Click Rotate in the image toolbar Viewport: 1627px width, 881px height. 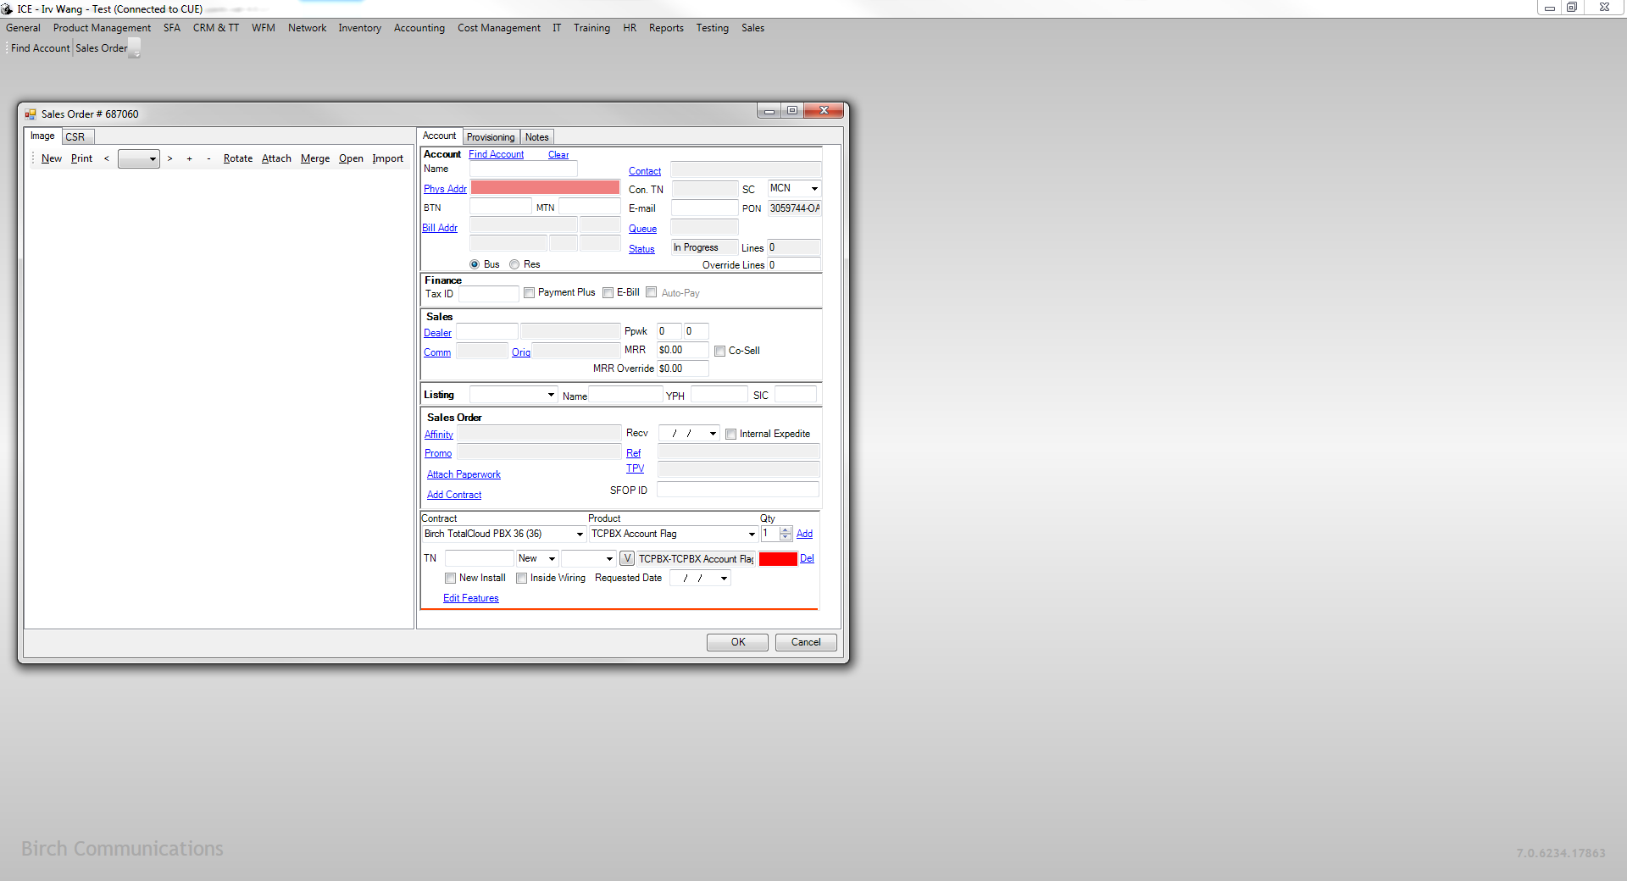(237, 158)
